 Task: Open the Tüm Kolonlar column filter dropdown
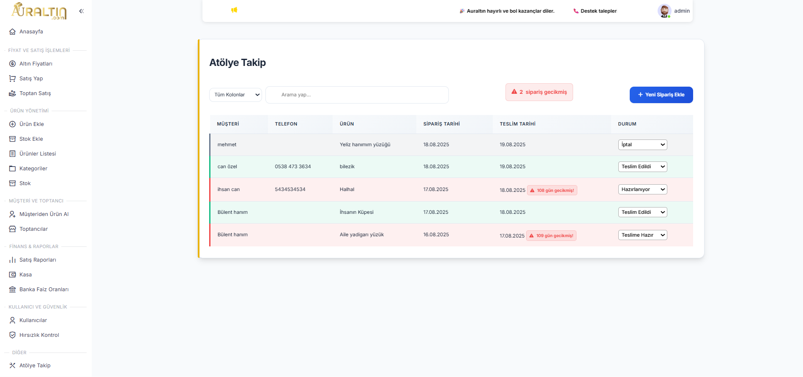tap(235, 95)
